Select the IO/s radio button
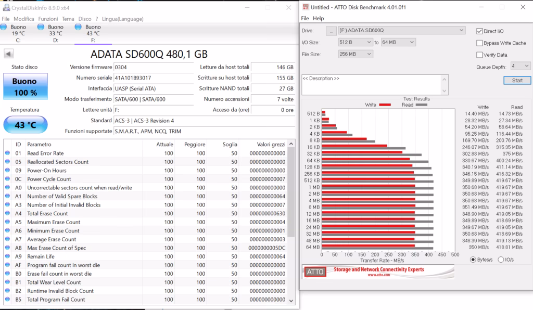The image size is (533, 310). click(x=501, y=260)
